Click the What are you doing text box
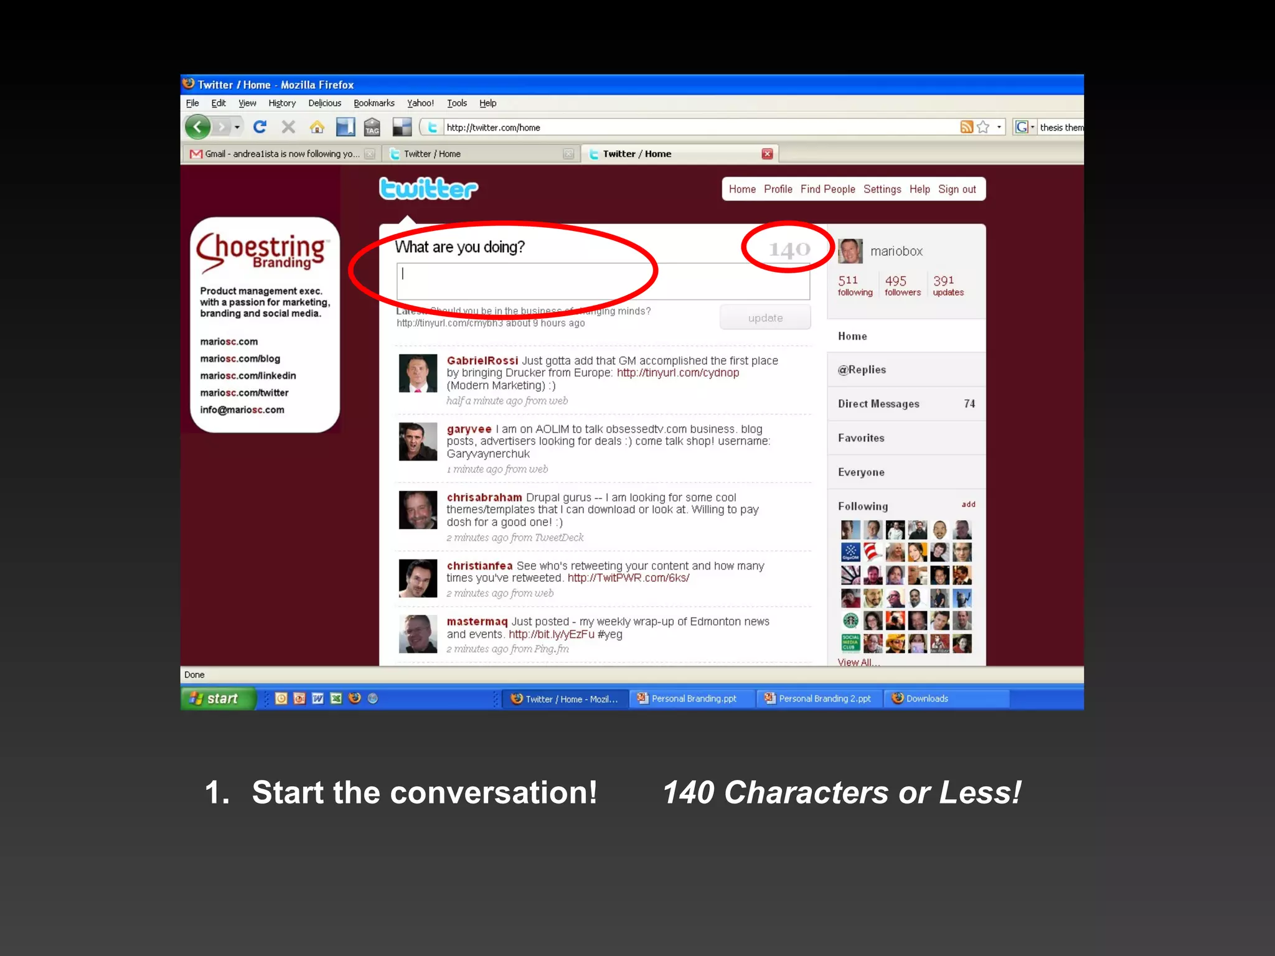This screenshot has width=1275, height=956. click(x=603, y=281)
